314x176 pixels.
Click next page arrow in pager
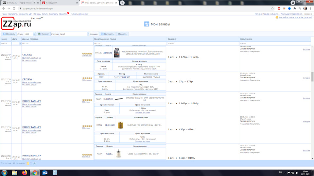34,163
